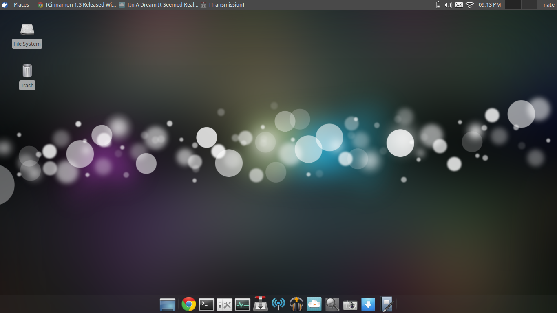Launch the notepad text editor icon

point(387,304)
